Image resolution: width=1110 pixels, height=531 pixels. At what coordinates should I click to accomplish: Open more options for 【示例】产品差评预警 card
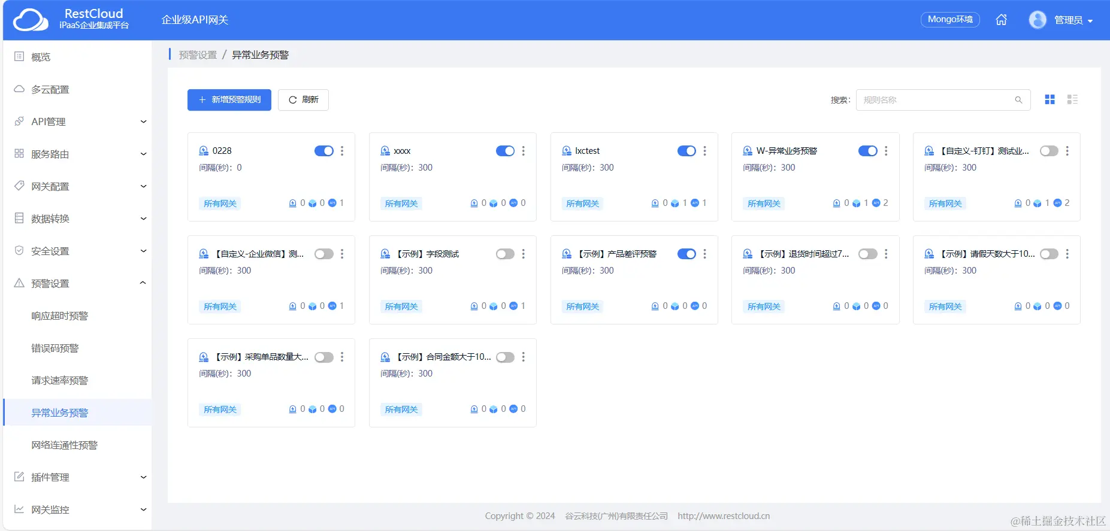point(705,254)
